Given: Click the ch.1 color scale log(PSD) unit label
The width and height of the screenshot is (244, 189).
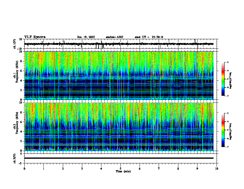Looking at the screenshot, I should [x=231, y=81].
